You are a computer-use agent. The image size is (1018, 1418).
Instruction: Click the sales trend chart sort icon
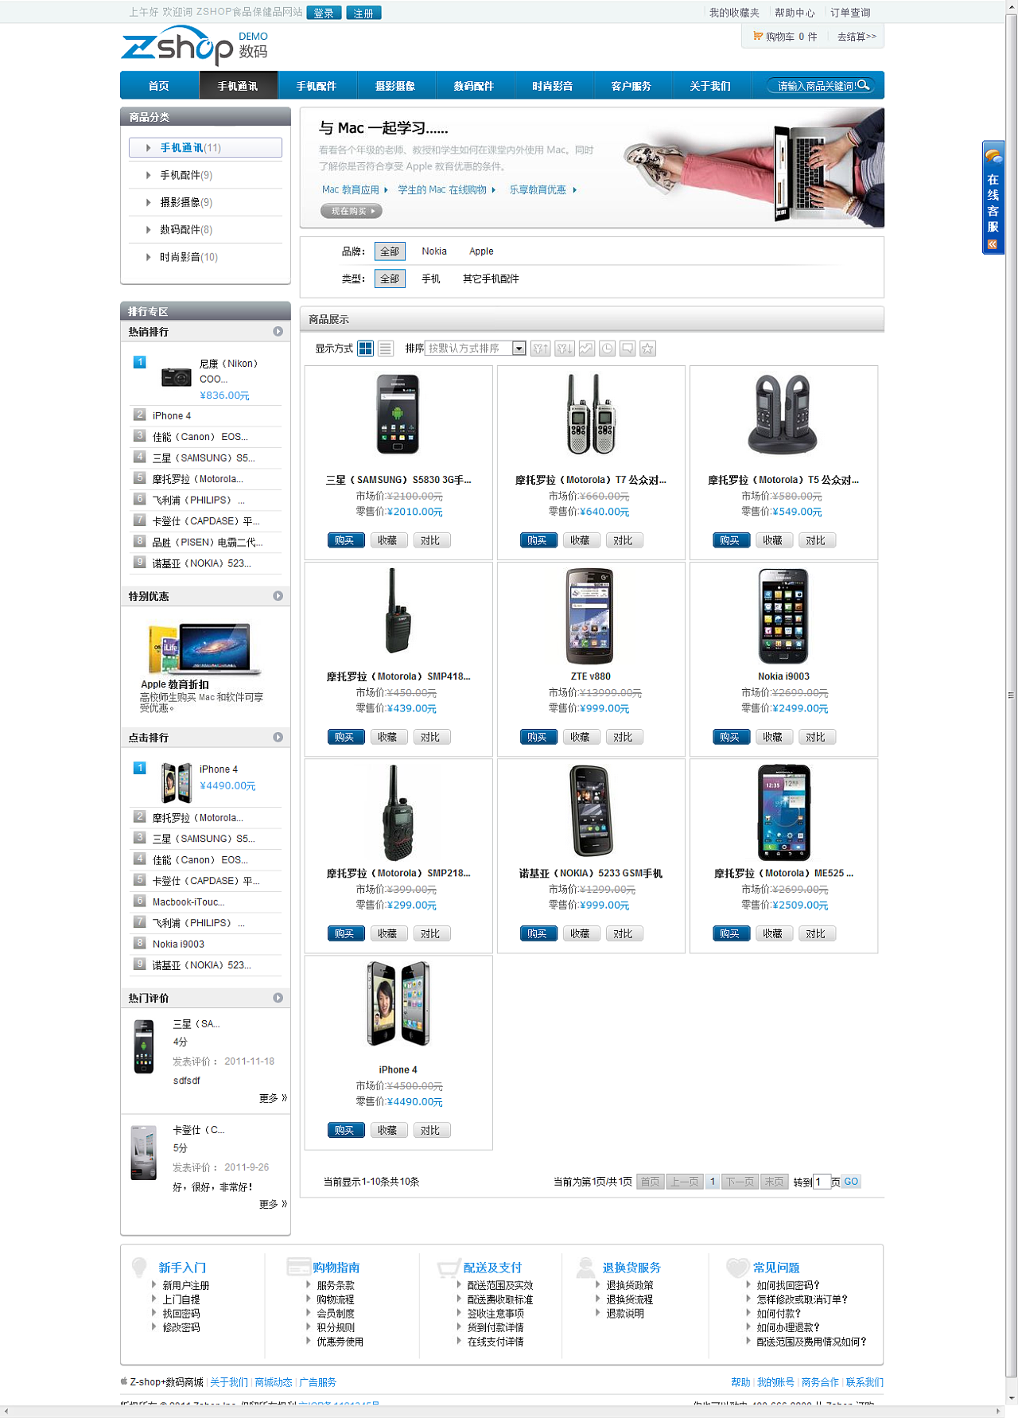586,349
